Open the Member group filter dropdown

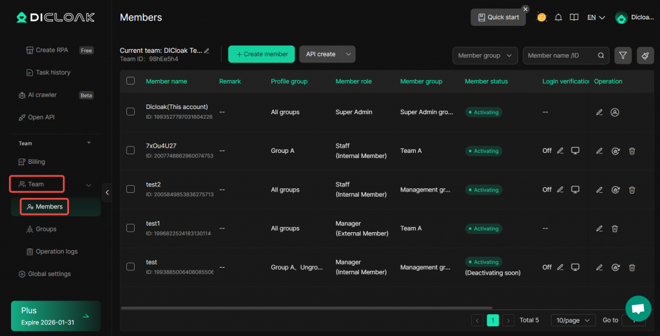point(485,55)
